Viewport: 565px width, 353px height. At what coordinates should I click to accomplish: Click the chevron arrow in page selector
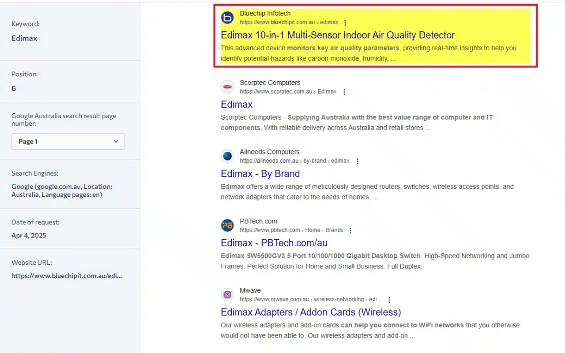coord(116,142)
